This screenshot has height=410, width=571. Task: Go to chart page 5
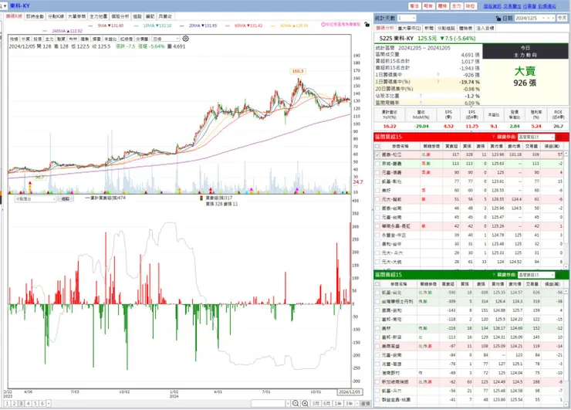click(35, 404)
